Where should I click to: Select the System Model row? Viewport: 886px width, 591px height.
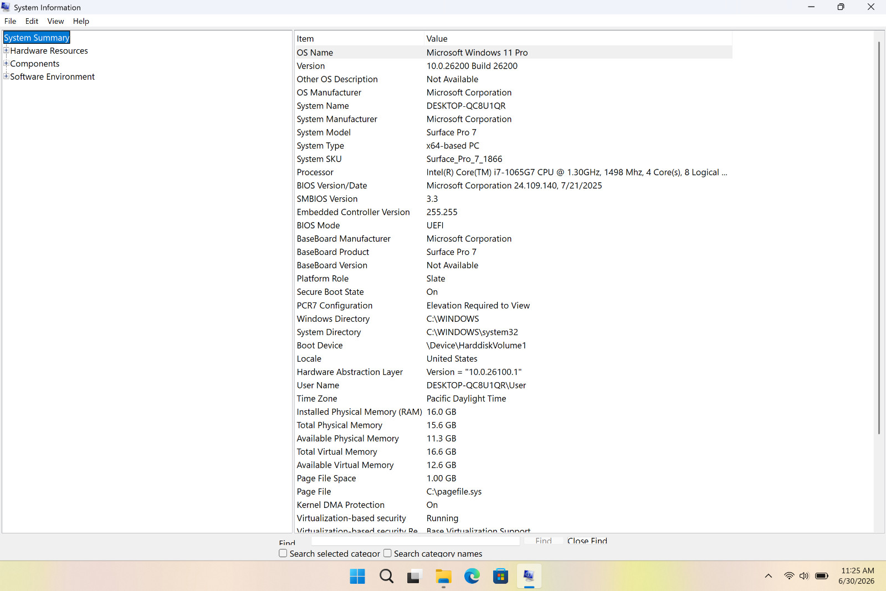[514, 132]
